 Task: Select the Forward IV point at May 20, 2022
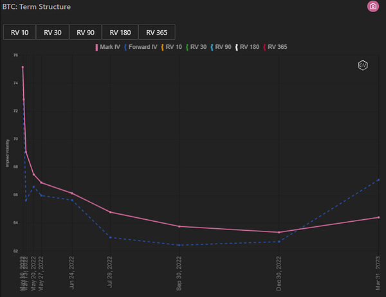pos(33,187)
